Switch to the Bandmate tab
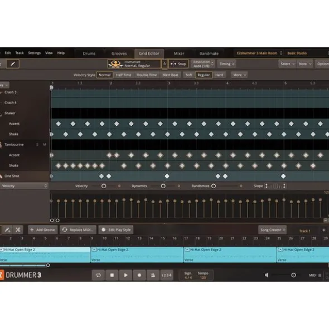The height and width of the screenshot is (329, 329). (209, 53)
